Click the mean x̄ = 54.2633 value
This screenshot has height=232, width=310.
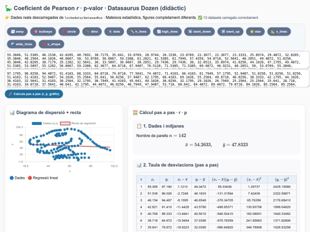pos(199,144)
